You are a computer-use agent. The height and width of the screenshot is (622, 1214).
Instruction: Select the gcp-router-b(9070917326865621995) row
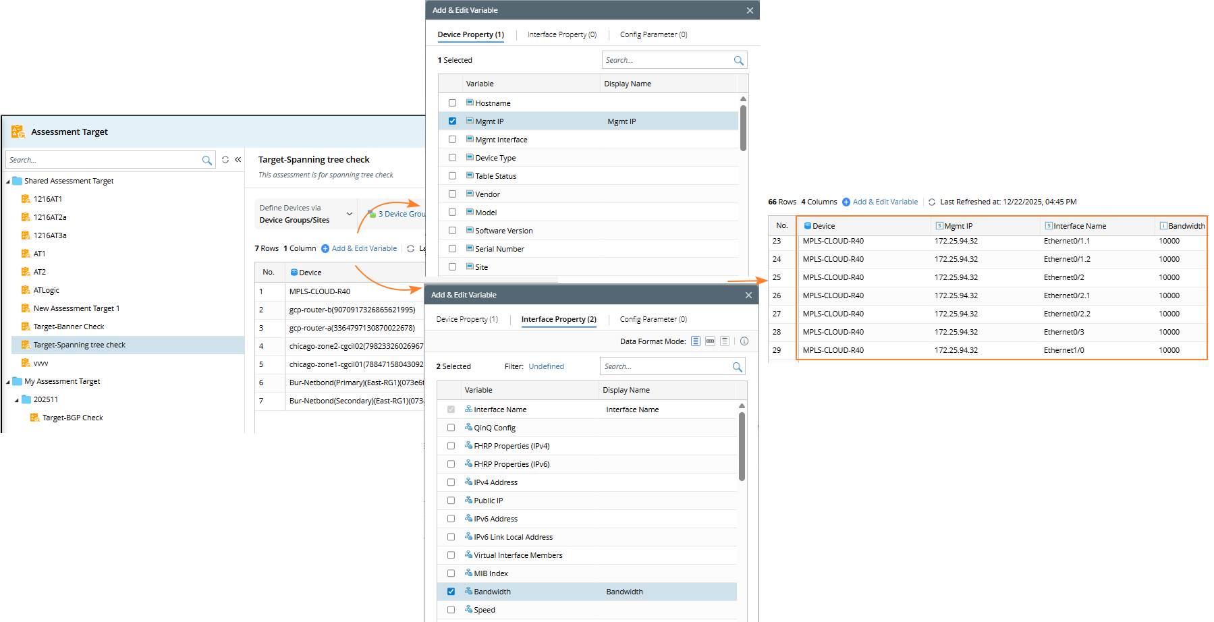point(339,310)
